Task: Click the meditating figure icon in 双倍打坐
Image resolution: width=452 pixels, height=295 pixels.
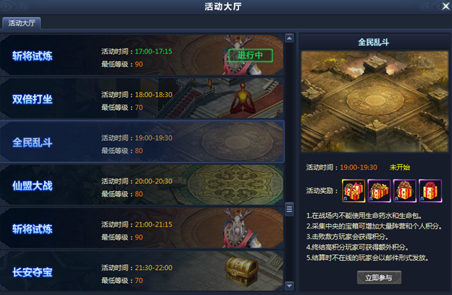Action: 242,99
